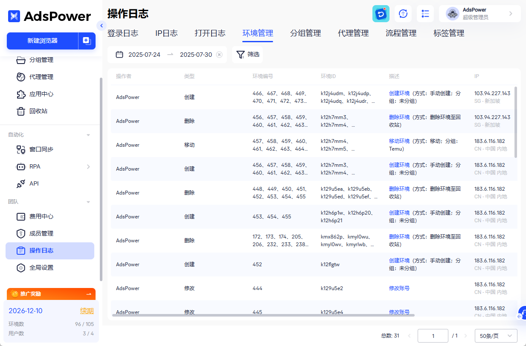
Task: Open API plug icon
Action: coord(21,183)
